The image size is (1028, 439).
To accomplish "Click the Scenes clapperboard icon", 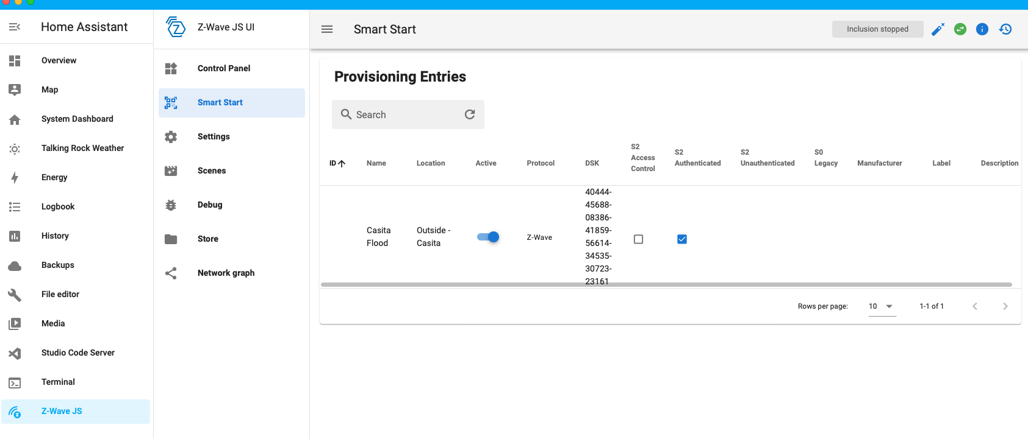I will pyautogui.click(x=171, y=171).
